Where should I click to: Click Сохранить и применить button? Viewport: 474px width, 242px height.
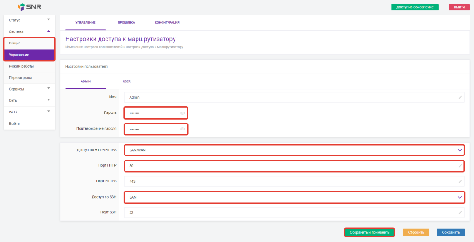369,232
